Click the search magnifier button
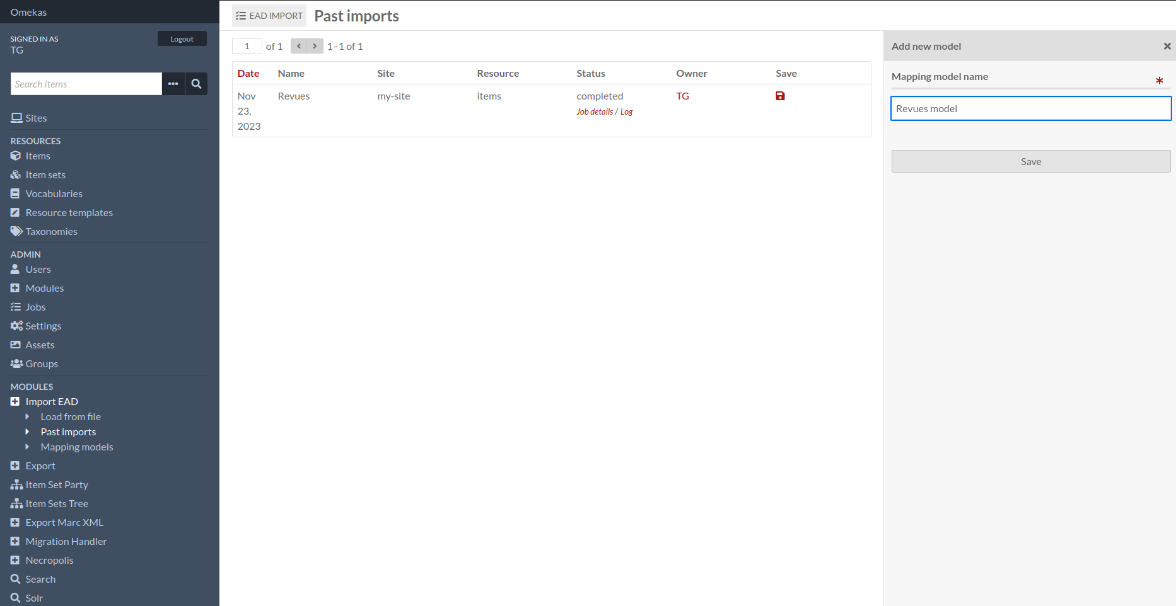Image resolution: width=1176 pixels, height=606 pixels. coord(196,84)
